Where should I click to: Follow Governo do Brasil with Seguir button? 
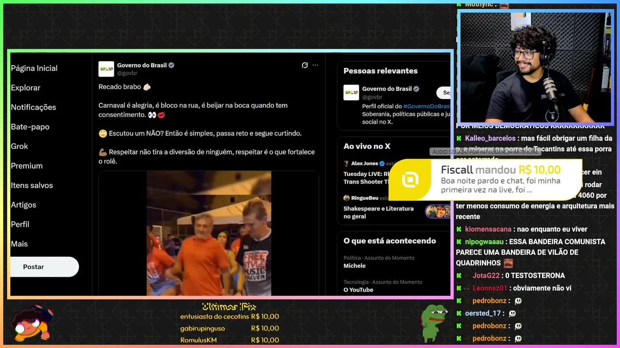point(444,92)
